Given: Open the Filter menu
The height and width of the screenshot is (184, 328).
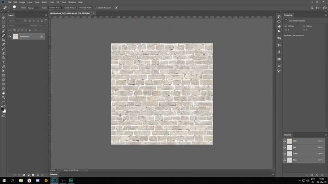Looking at the screenshot, I should 52,2.
